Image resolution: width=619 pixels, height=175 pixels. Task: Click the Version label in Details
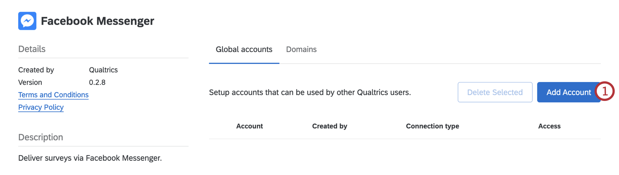click(x=30, y=82)
